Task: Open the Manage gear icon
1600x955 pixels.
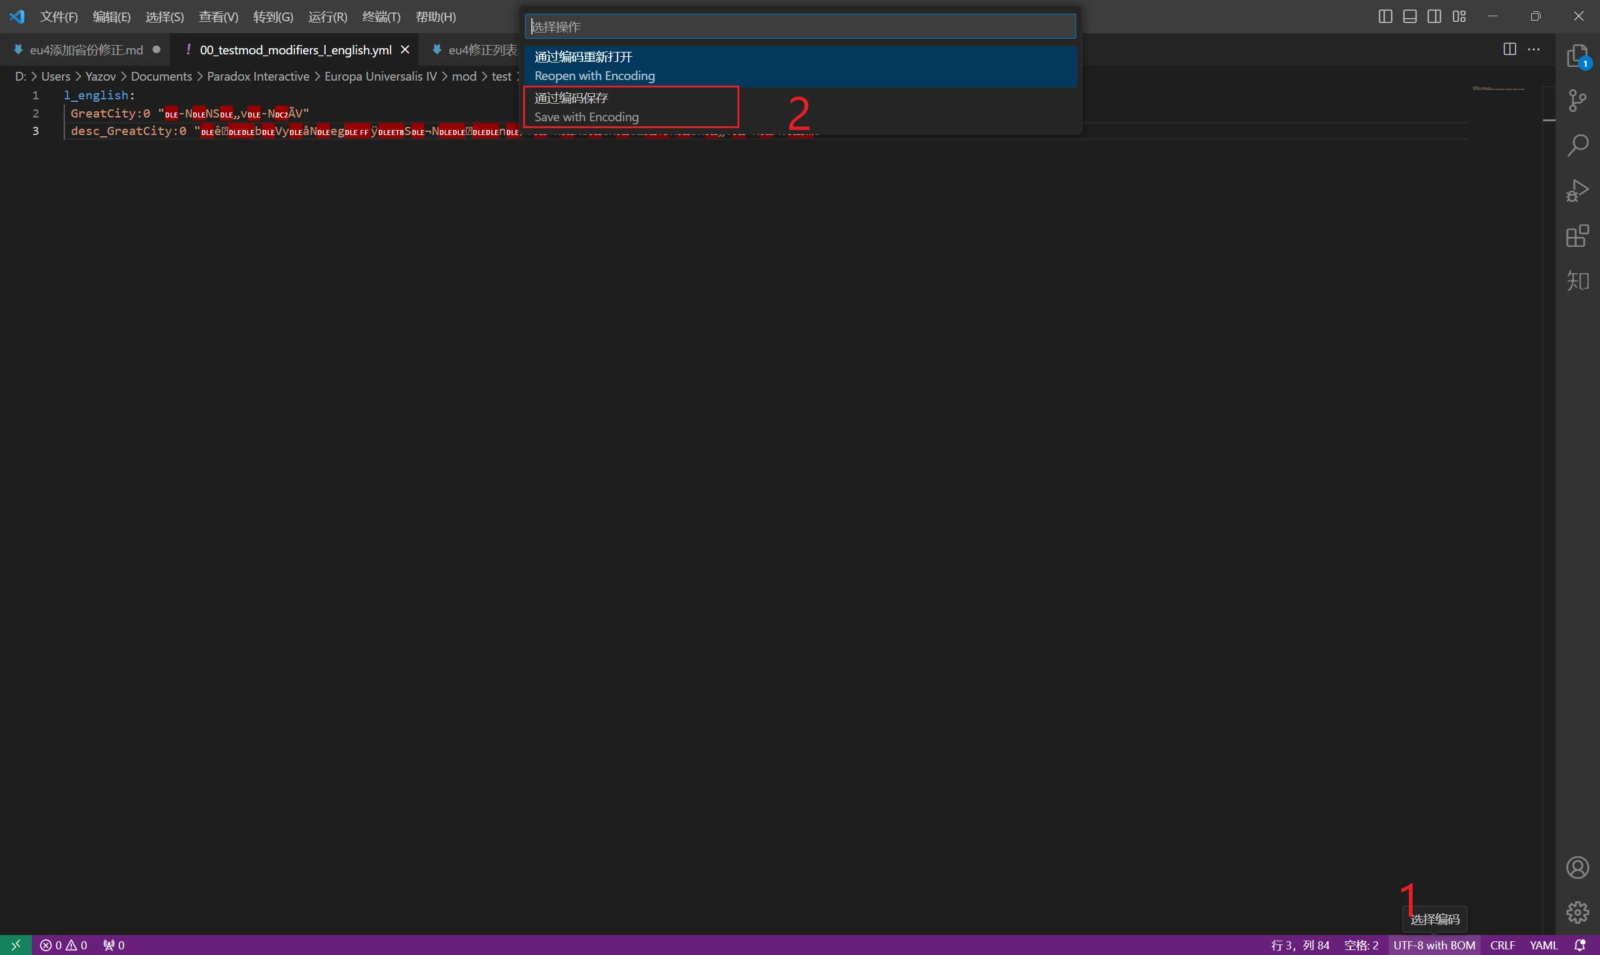Action: [1577, 912]
